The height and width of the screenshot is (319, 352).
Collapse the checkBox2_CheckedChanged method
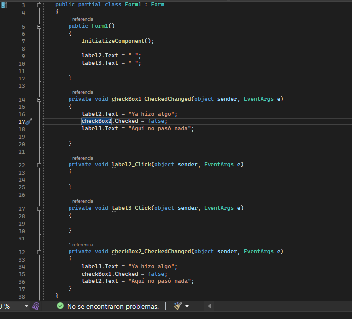(x=40, y=252)
